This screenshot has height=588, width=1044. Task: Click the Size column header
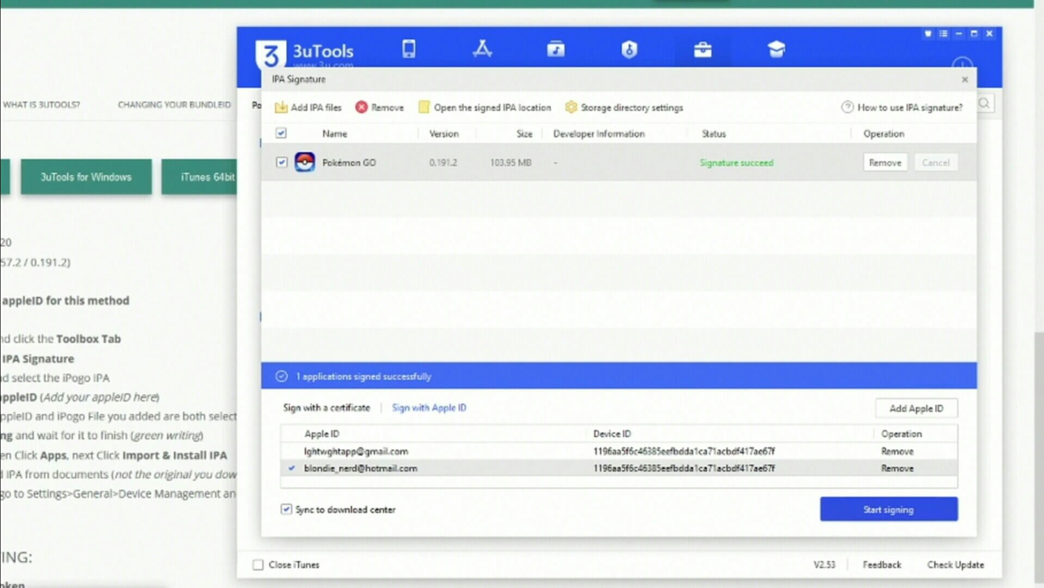coord(524,133)
